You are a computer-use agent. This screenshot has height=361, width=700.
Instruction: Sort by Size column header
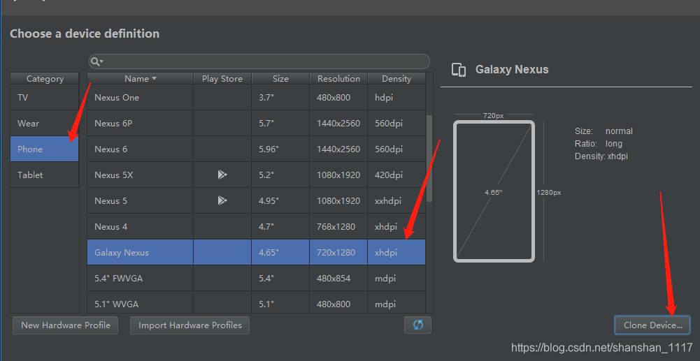280,78
